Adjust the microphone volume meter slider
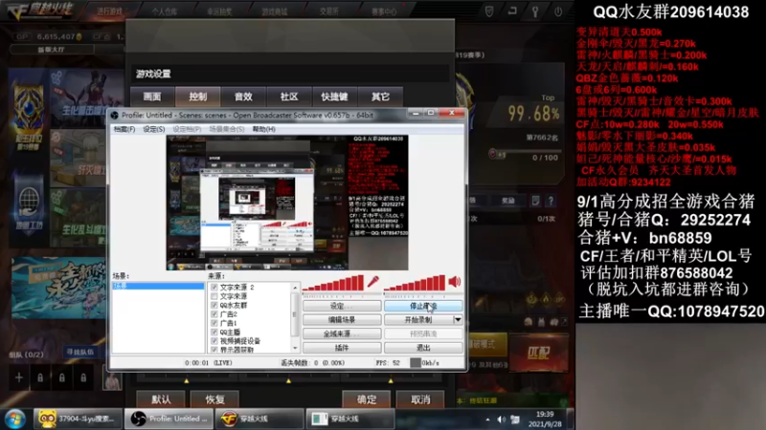The image size is (766, 430). (341, 295)
